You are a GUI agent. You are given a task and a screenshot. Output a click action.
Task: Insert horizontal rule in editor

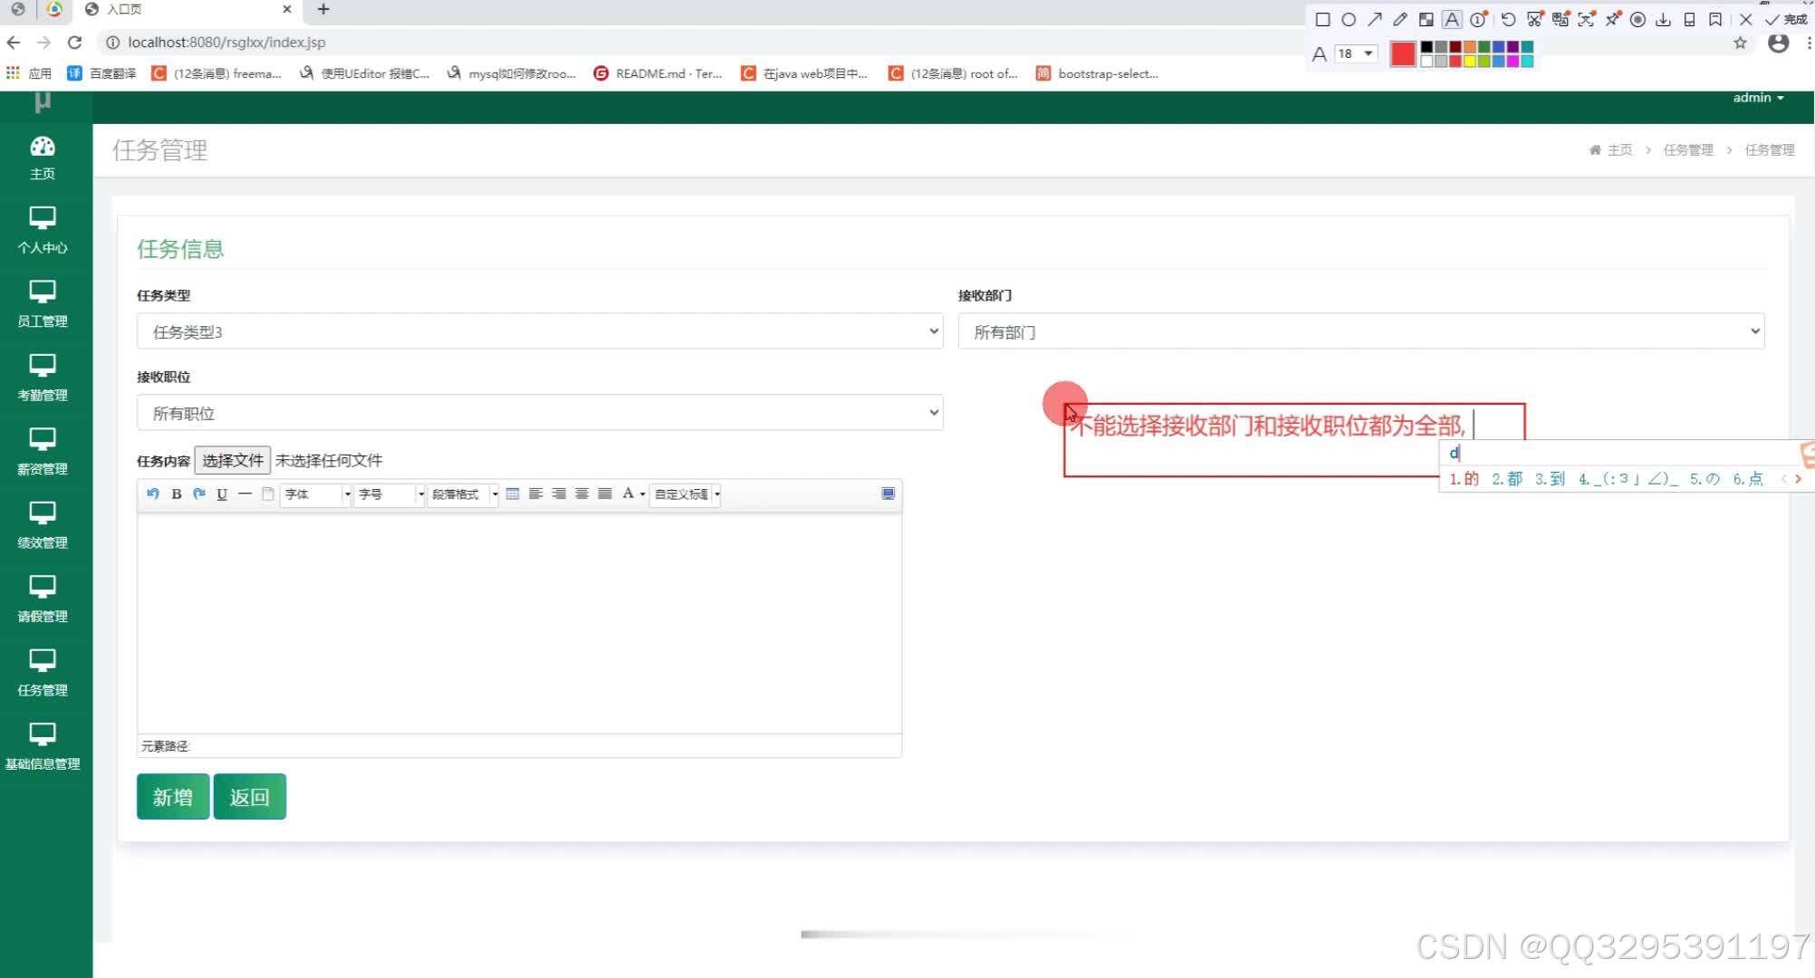(245, 494)
